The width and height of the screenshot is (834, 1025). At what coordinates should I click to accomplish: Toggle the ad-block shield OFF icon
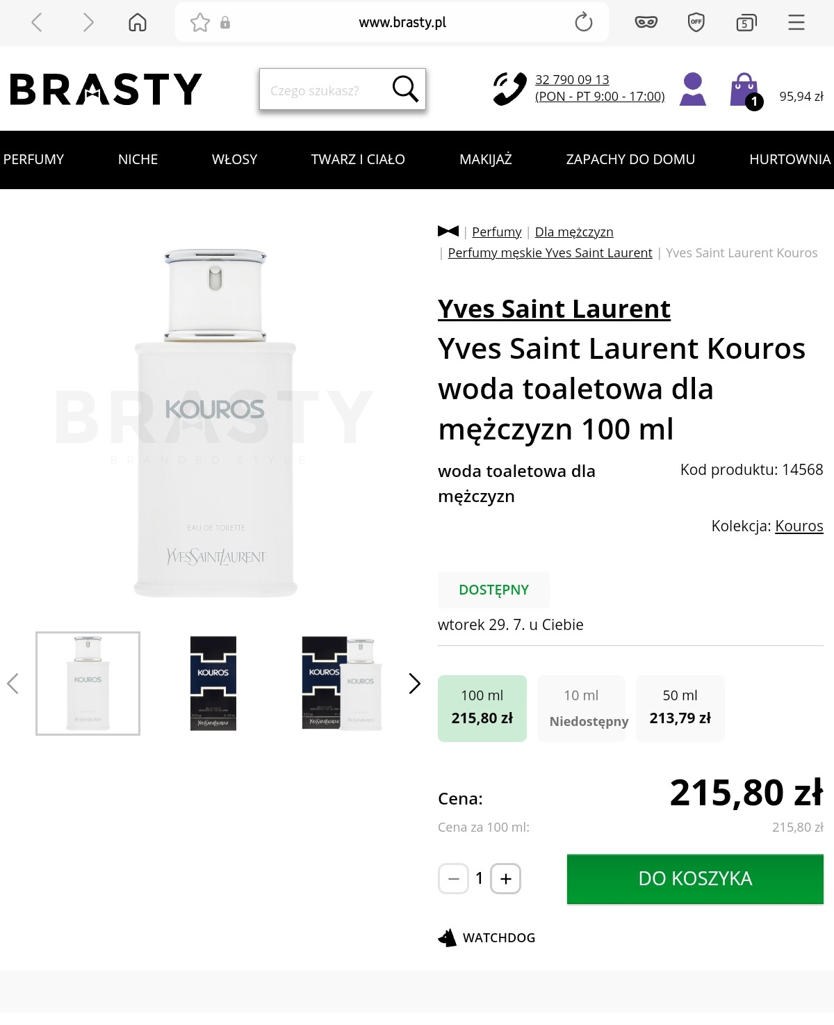click(x=696, y=23)
